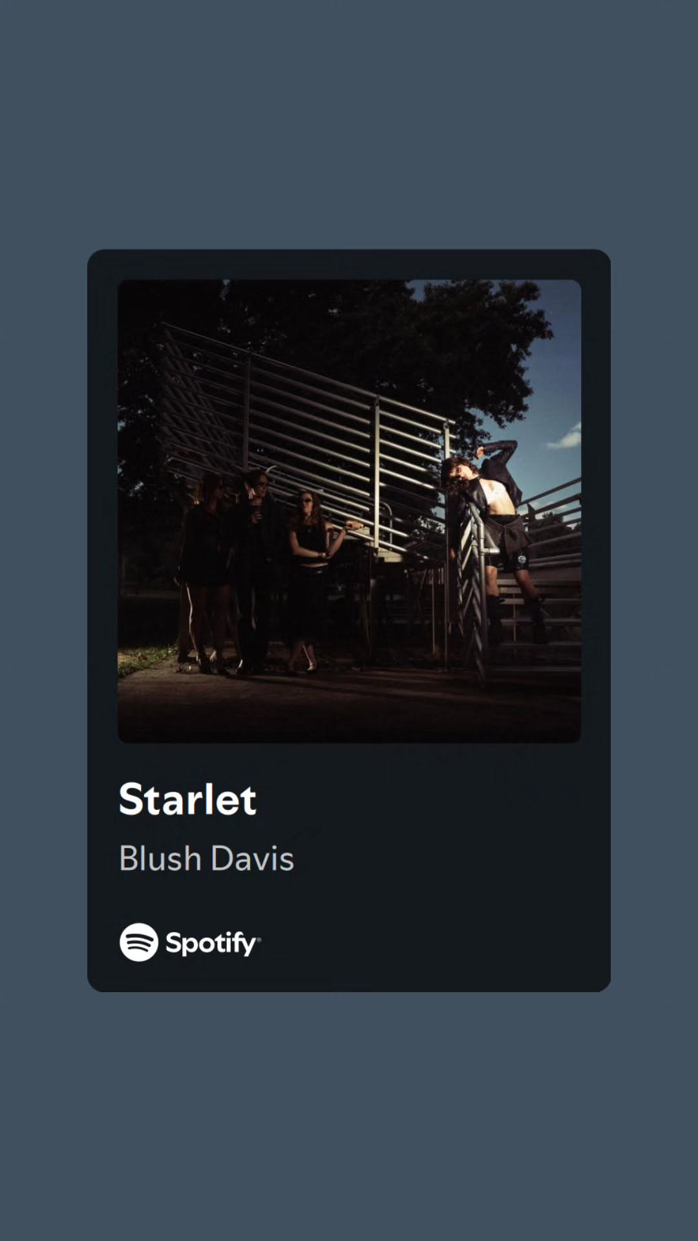Image resolution: width=698 pixels, height=1241 pixels.
Task: Tap the slate blue background below the card
Action: tap(349, 1115)
